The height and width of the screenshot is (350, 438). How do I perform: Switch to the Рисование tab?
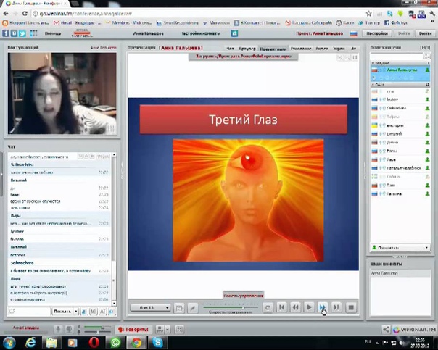[301, 49]
